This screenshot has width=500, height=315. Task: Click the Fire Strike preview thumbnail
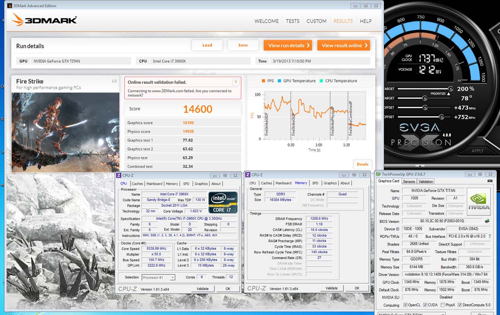click(65, 132)
